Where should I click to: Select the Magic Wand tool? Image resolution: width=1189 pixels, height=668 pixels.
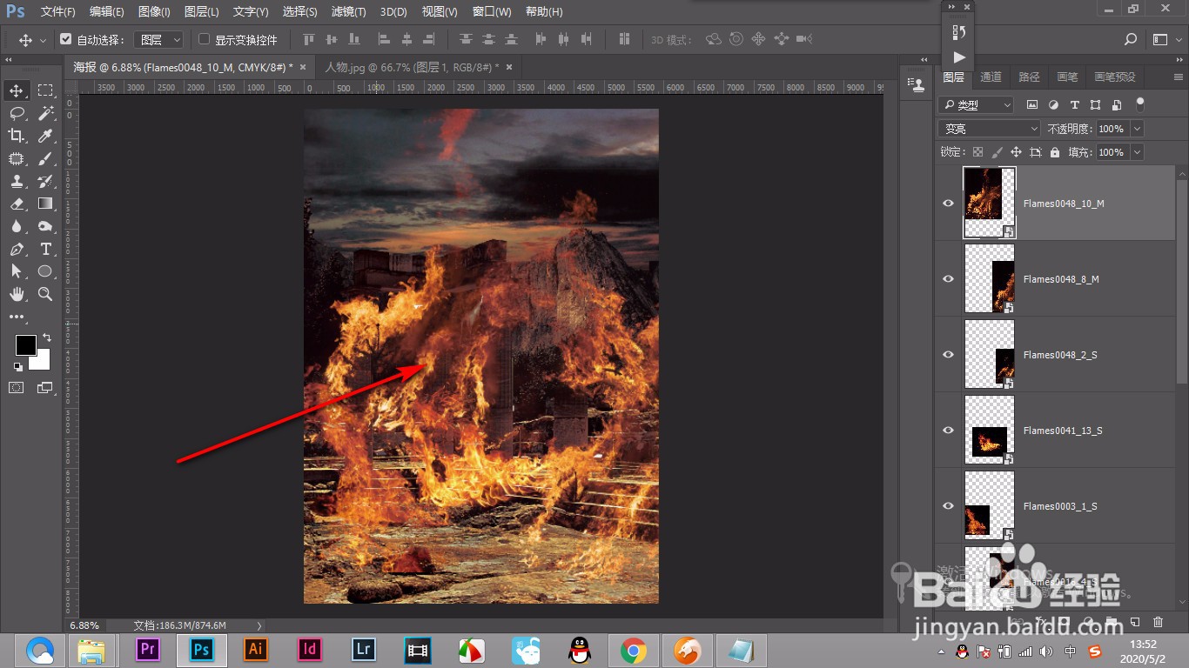pyautogui.click(x=45, y=113)
